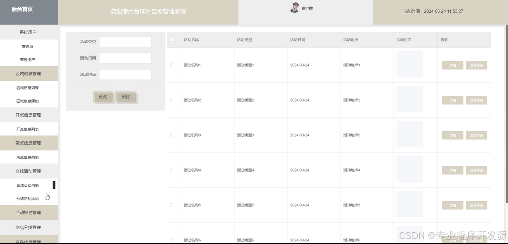Click 查看评论 for 活动名称5
The height and width of the screenshot is (244, 508).
pos(476,205)
